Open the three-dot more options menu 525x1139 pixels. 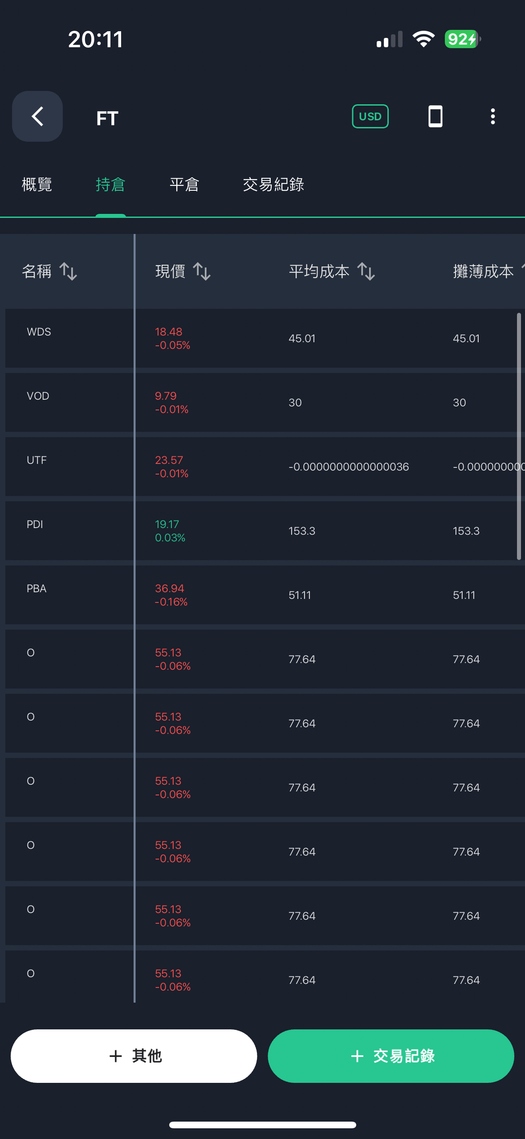click(x=492, y=116)
